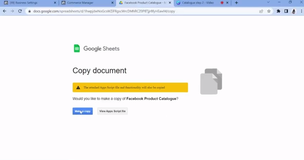The height and width of the screenshot is (160, 304).
Task: Close the Business Settings tab
Action: (55, 3)
